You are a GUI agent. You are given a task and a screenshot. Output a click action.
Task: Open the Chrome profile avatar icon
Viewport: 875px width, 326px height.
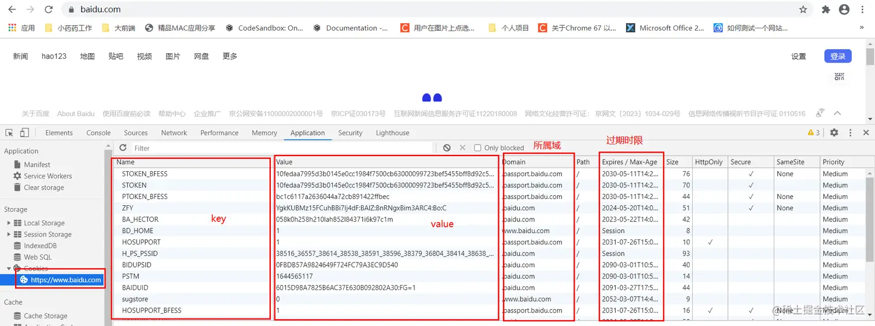[844, 10]
